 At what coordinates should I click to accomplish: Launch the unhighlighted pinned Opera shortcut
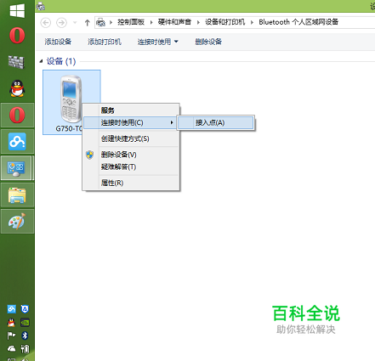(17, 36)
